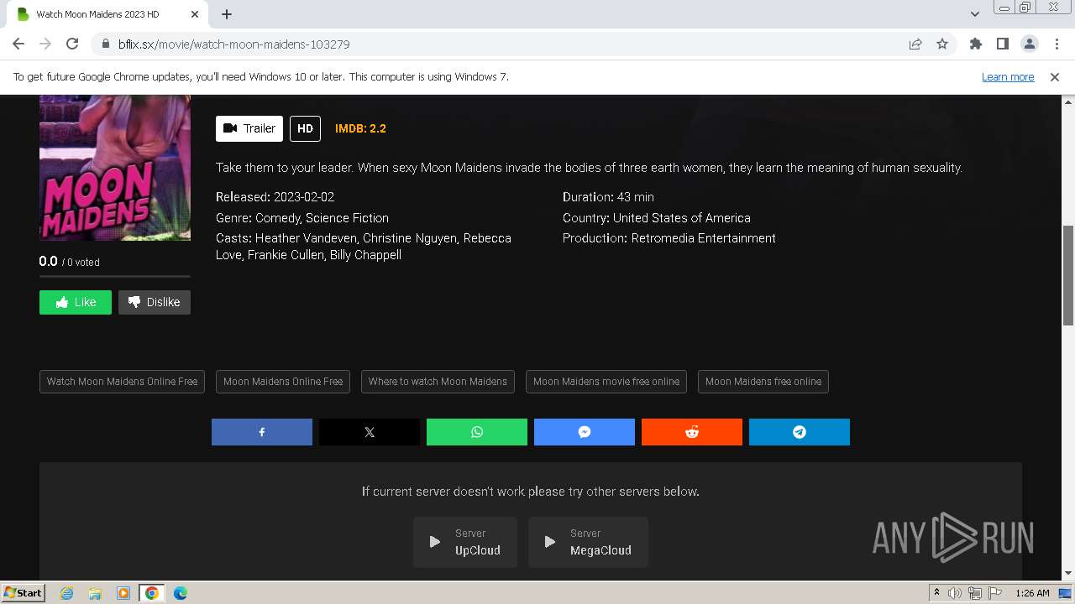Image resolution: width=1075 pixels, height=604 pixels.
Task: Show hidden tray icons
Action: click(936, 593)
